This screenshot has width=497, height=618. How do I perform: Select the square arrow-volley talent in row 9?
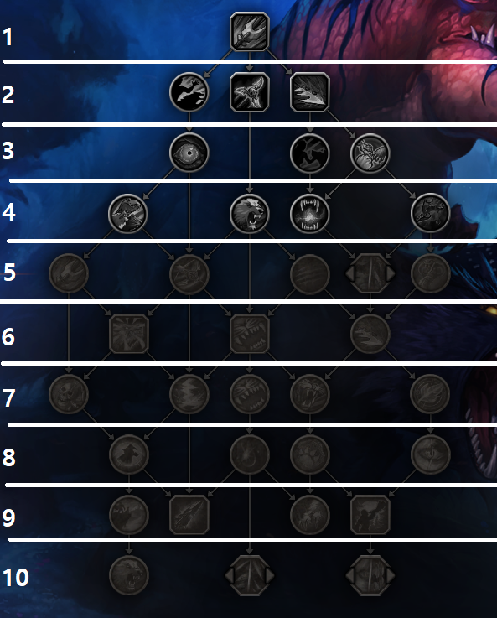click(x=189, y=515)
